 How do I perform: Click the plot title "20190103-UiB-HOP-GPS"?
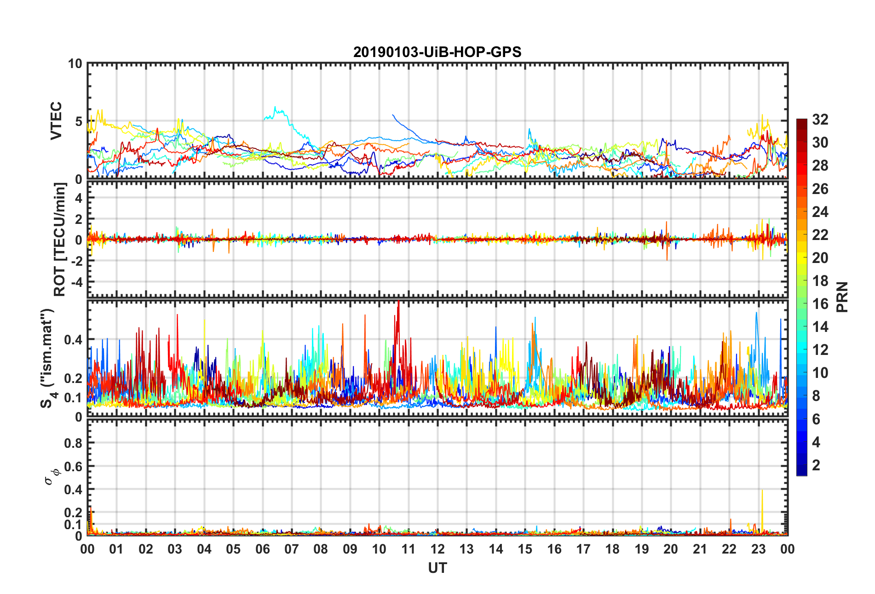[437, 52]
